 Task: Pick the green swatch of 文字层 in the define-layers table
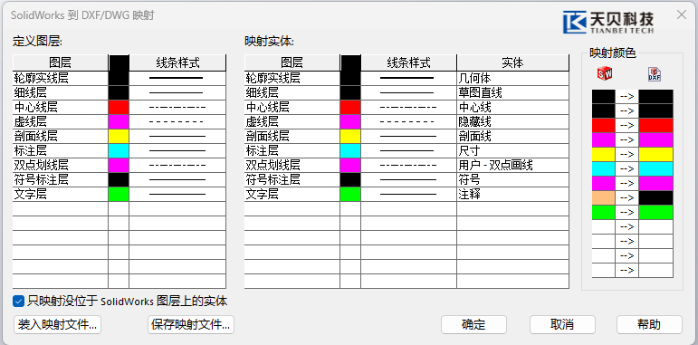[x=119, y=194]
